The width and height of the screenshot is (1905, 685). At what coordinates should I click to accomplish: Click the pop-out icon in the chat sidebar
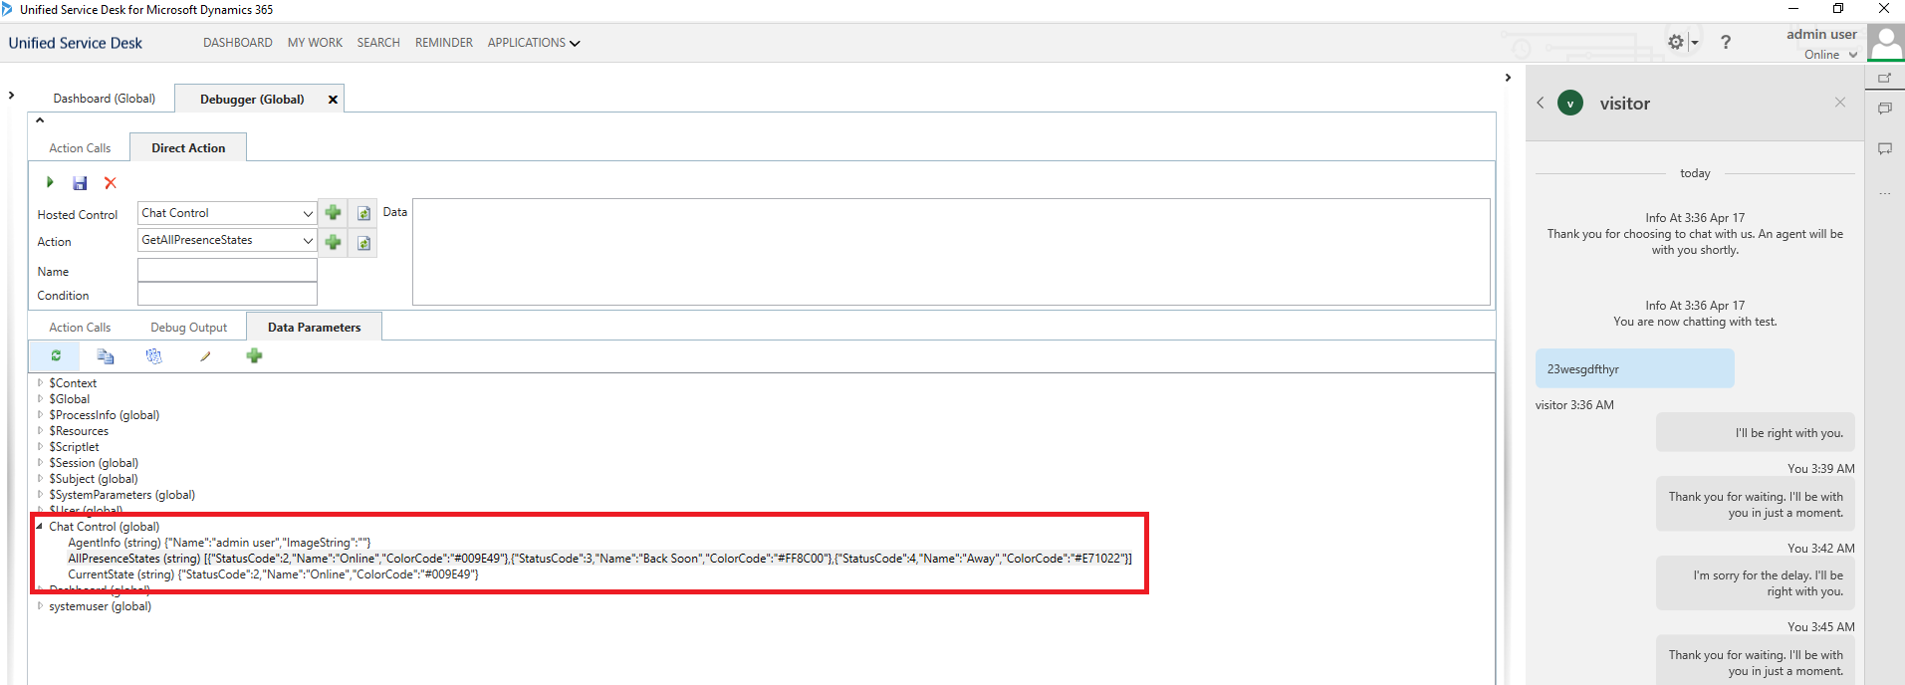1884,78
